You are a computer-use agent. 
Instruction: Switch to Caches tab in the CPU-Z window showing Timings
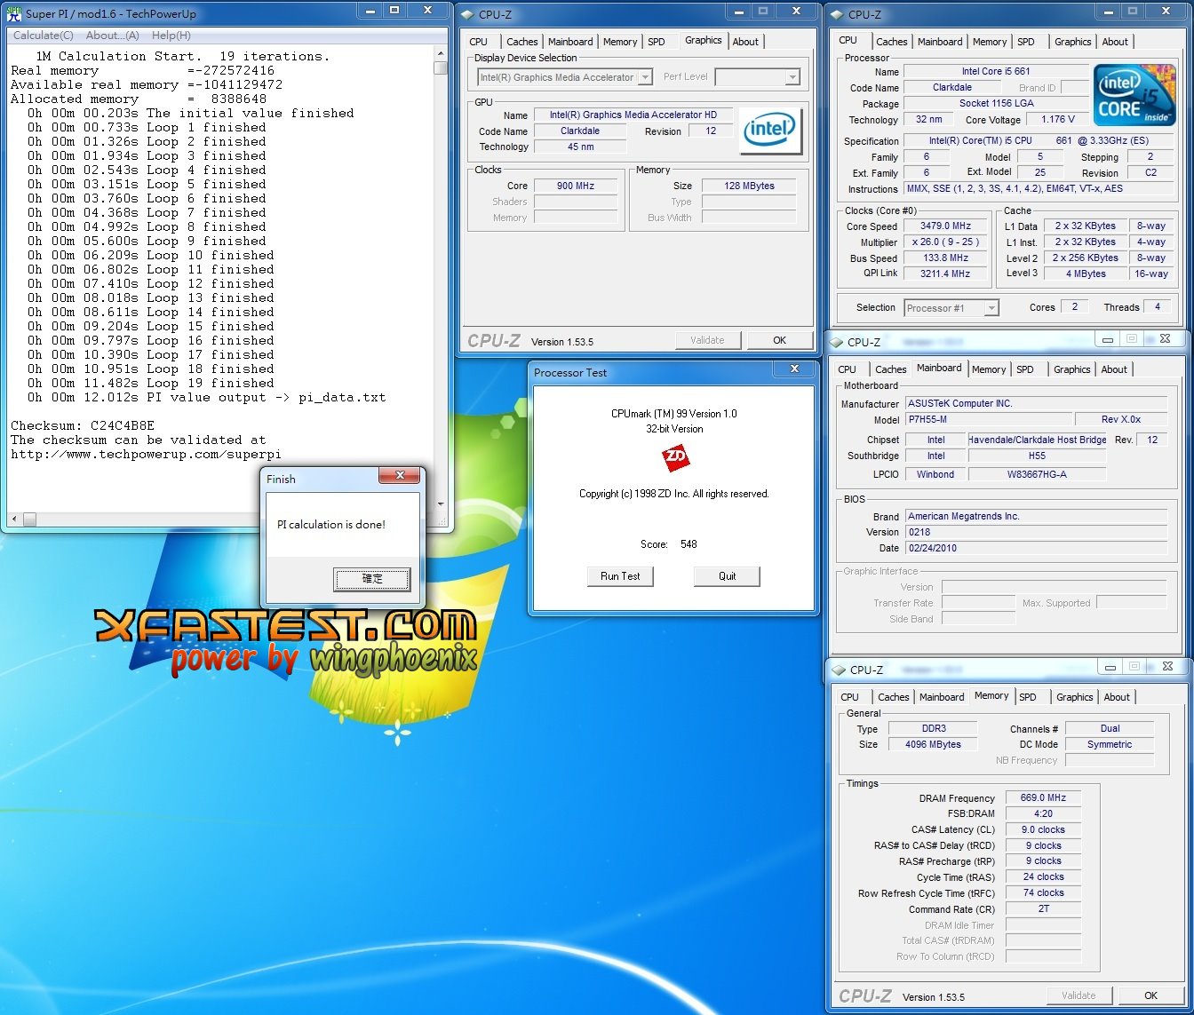[894, 697]
